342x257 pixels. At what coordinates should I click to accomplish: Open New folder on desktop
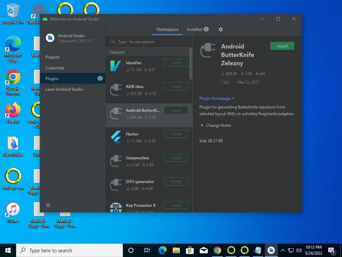click(13, 147)
